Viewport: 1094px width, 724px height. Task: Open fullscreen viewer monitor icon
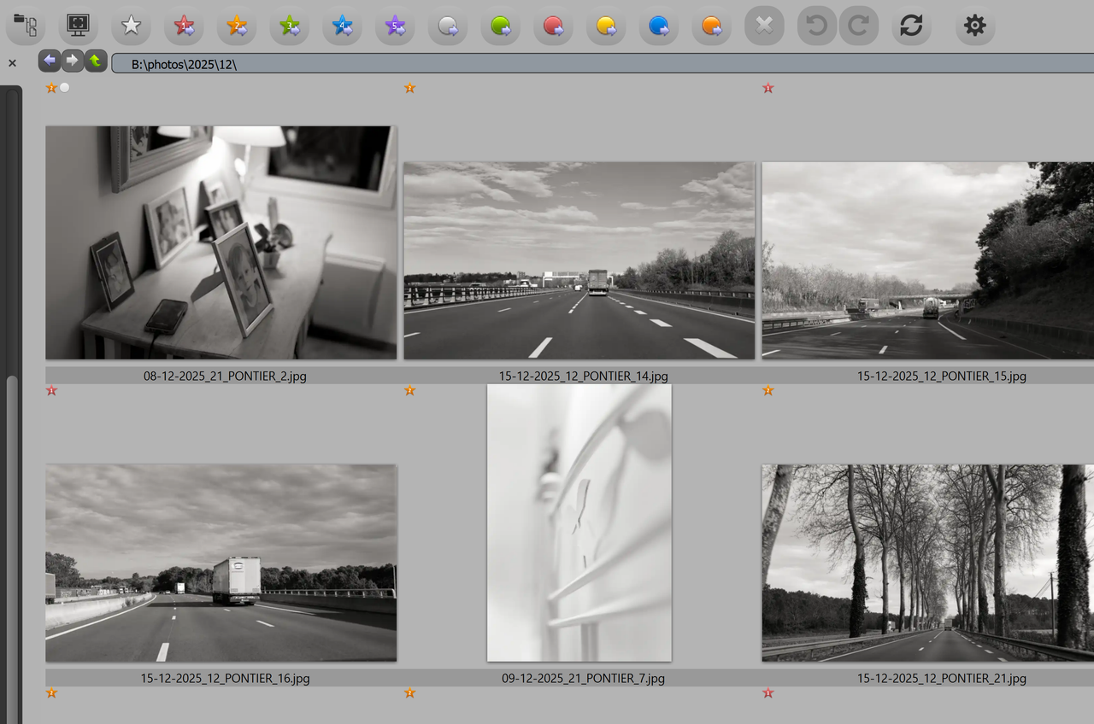(79, 26)
